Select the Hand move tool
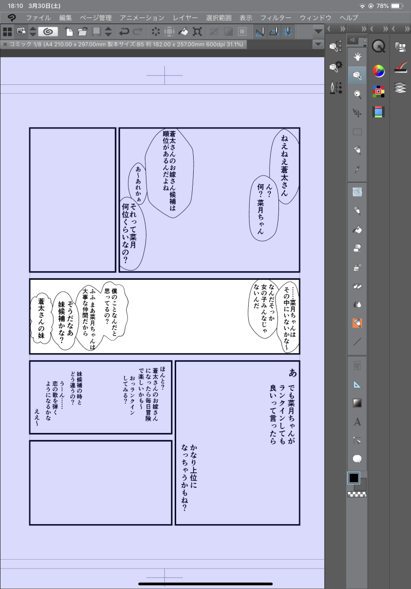 coord(358,57)
